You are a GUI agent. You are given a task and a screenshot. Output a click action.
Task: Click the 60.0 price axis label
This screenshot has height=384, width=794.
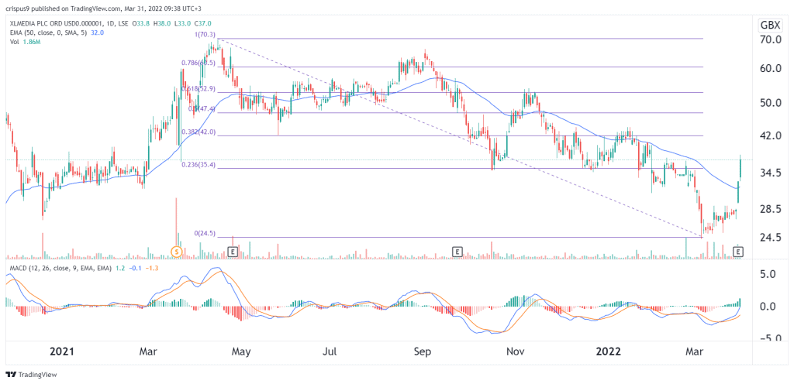(772, 69)
